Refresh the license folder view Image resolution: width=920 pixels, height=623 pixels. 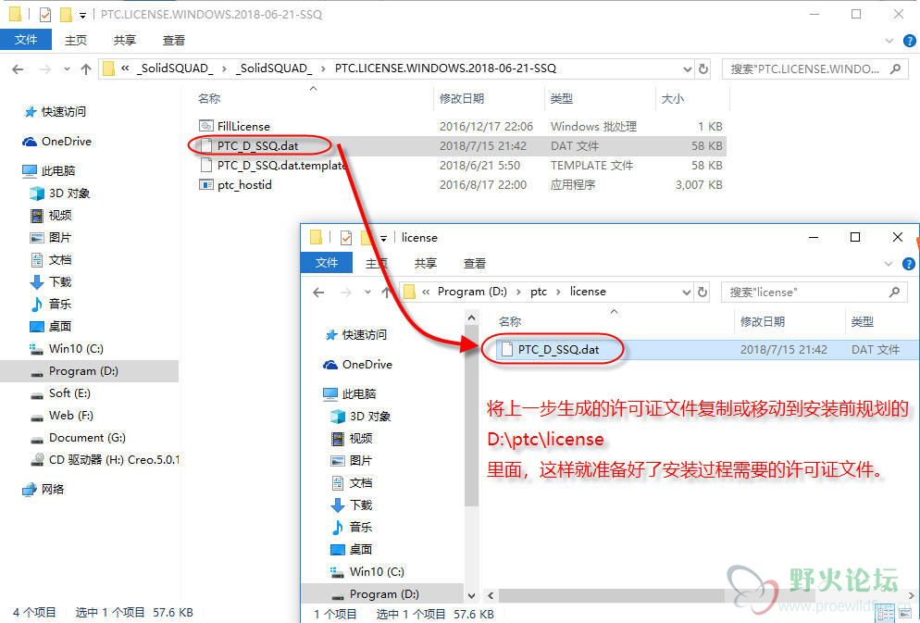click(x=702, y=293)
